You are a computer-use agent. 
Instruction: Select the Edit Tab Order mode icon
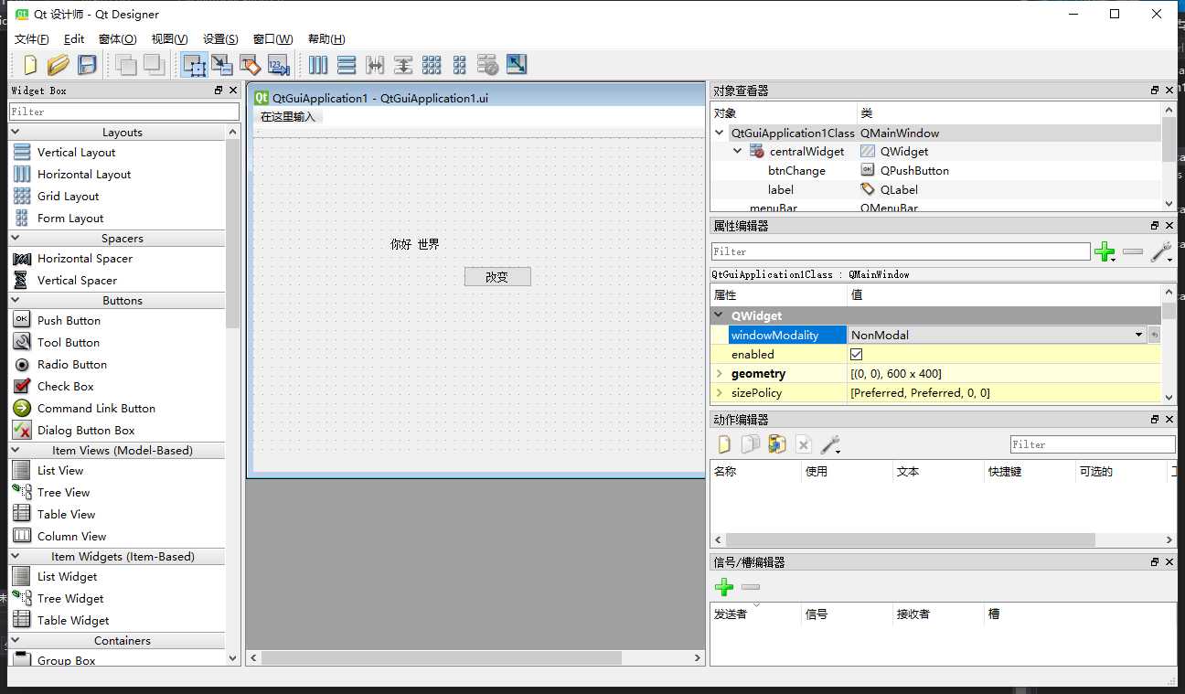point(279,65)
